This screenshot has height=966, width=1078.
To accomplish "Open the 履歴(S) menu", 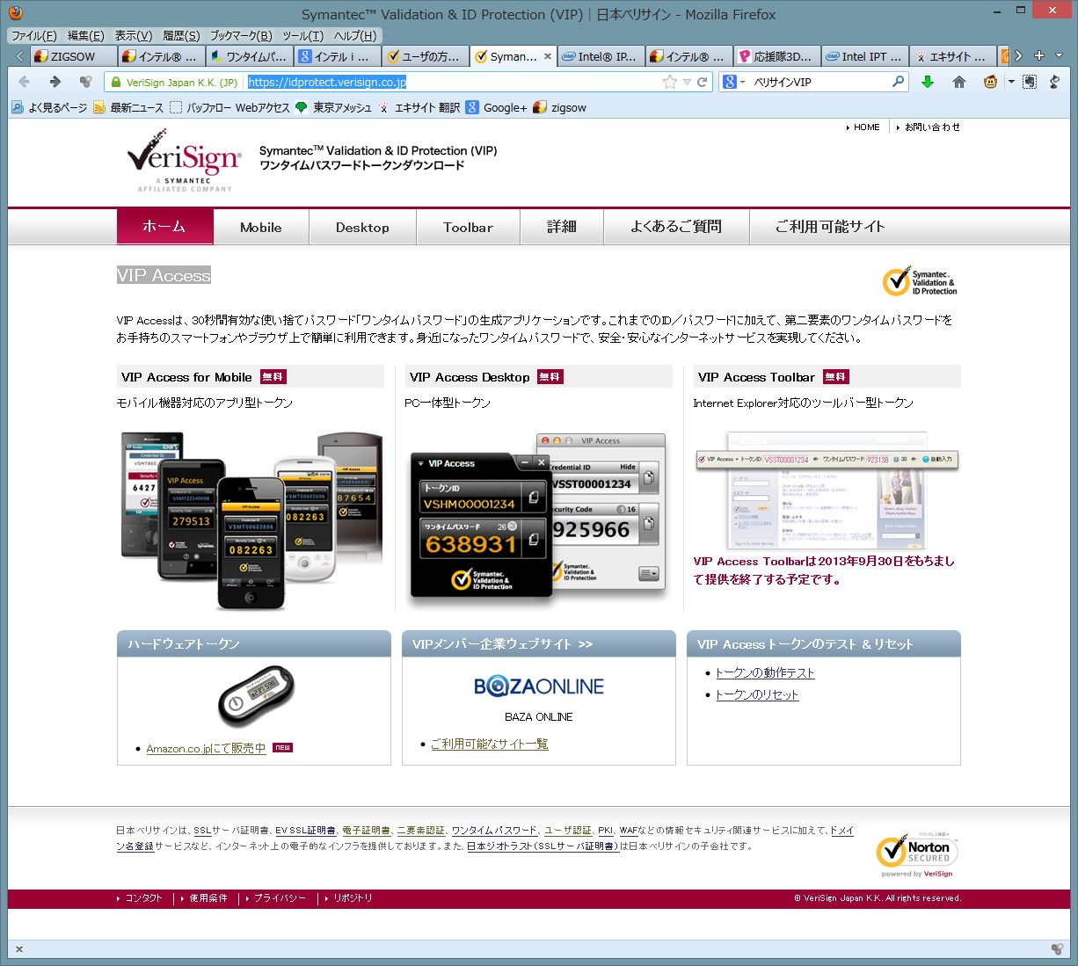I will pos(181,35).
